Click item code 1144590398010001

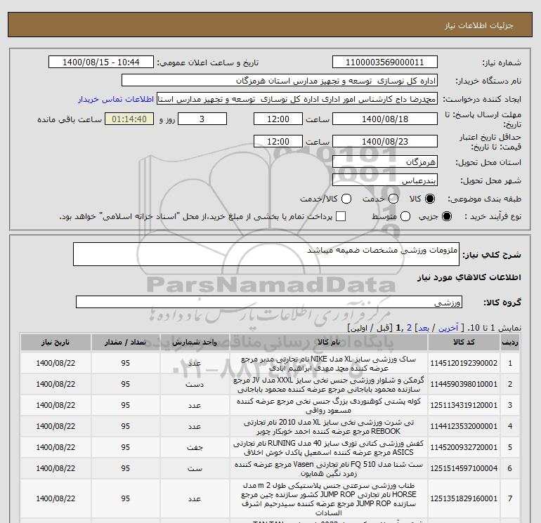coord(464,385)
